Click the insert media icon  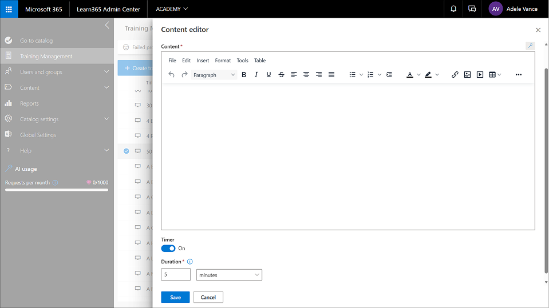pos(480,75)
